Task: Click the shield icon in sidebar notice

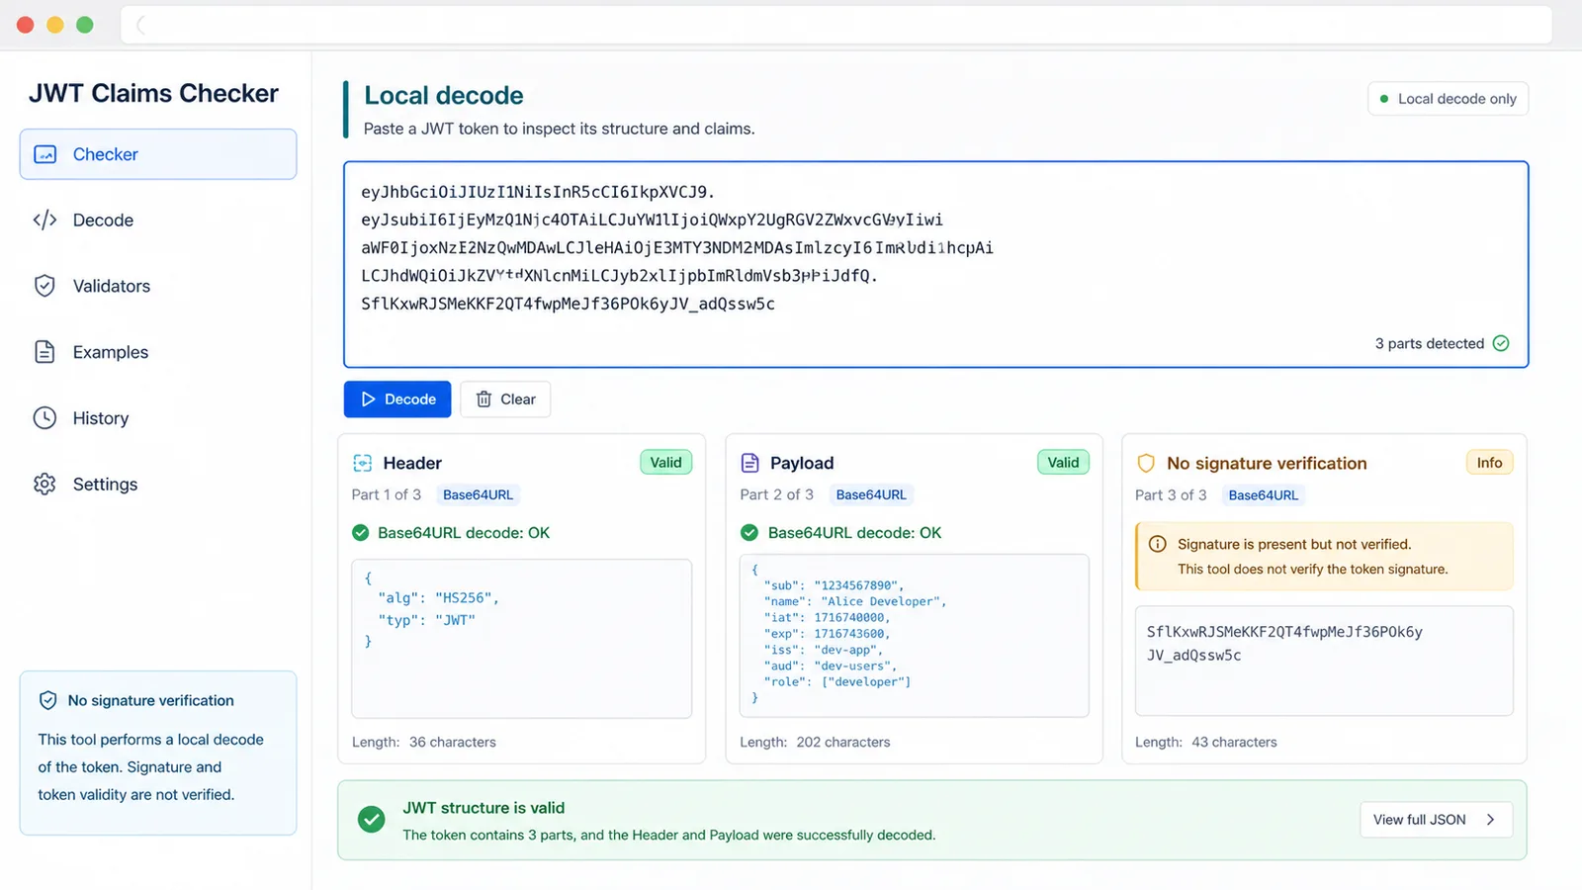Action: (x=47, y=700)
